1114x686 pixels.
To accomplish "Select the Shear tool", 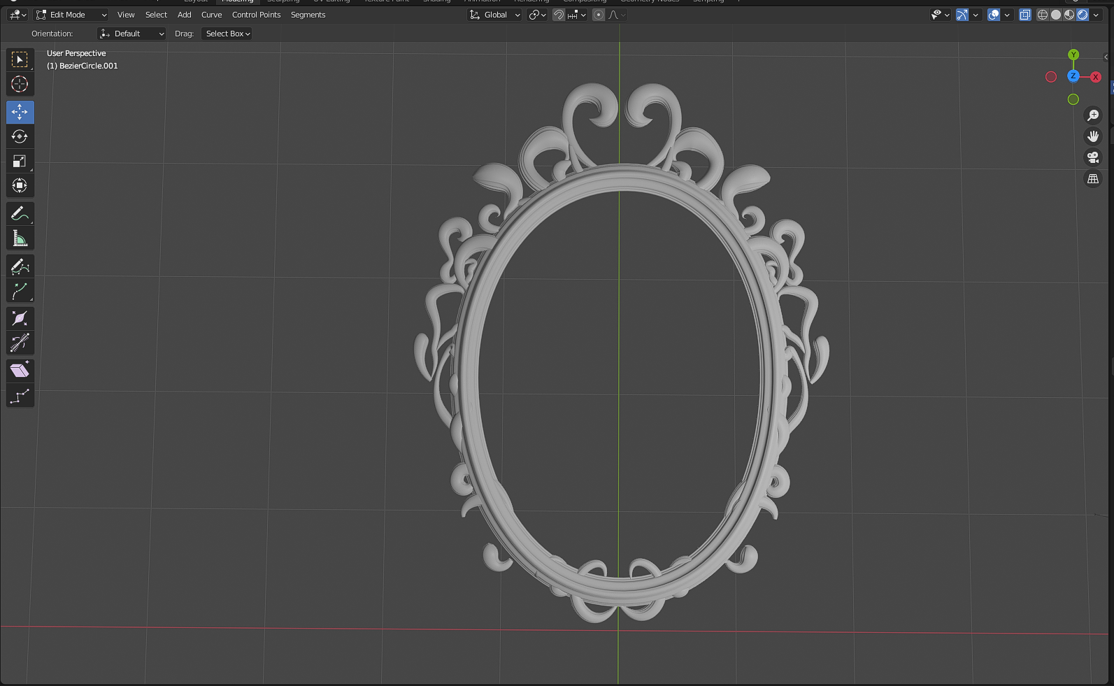I will [20, 371].
